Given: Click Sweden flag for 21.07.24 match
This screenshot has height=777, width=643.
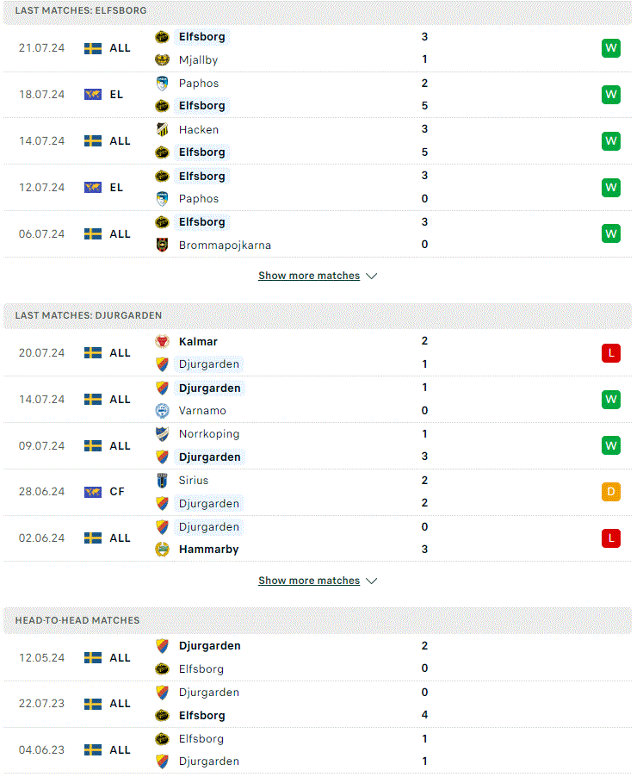Looking at the screenshot, I should pyautogui.click(x=93, y=48).
